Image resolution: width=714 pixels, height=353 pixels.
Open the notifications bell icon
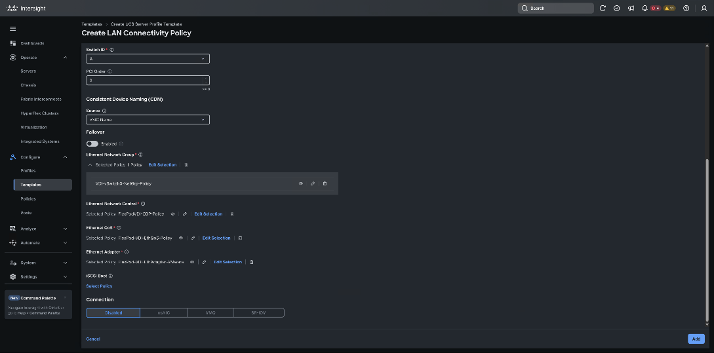coord(645,9)
